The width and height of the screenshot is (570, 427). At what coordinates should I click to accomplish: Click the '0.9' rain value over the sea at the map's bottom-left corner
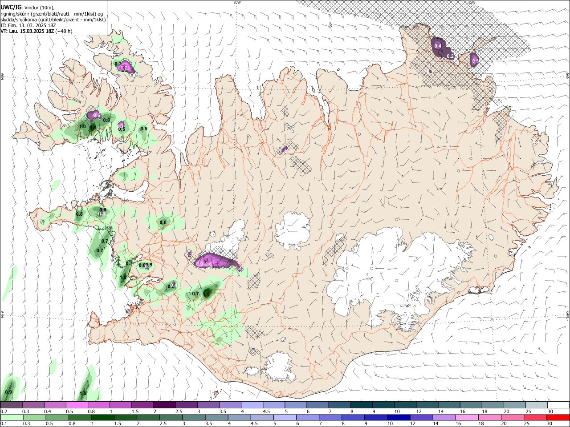(x=8, y=392)
